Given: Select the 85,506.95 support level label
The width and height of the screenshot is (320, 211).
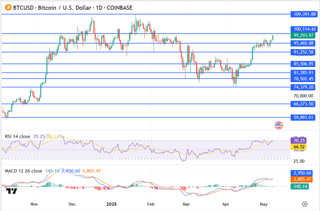Looking at the screenshot, I should [302, 64].
